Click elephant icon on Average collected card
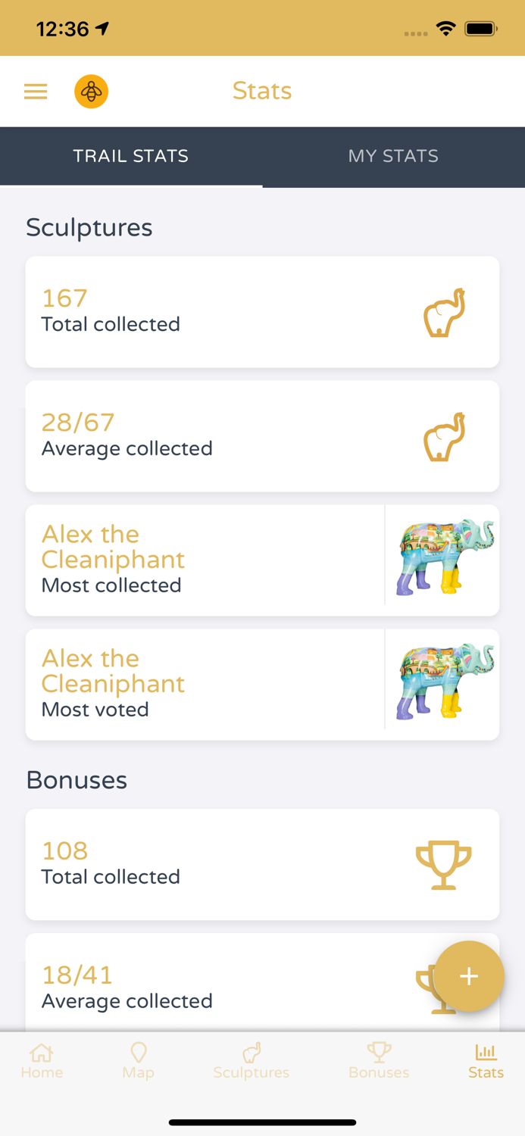 point(444,436)
